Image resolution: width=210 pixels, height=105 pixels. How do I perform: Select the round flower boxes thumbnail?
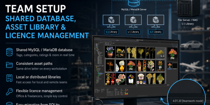pos(141,78)
